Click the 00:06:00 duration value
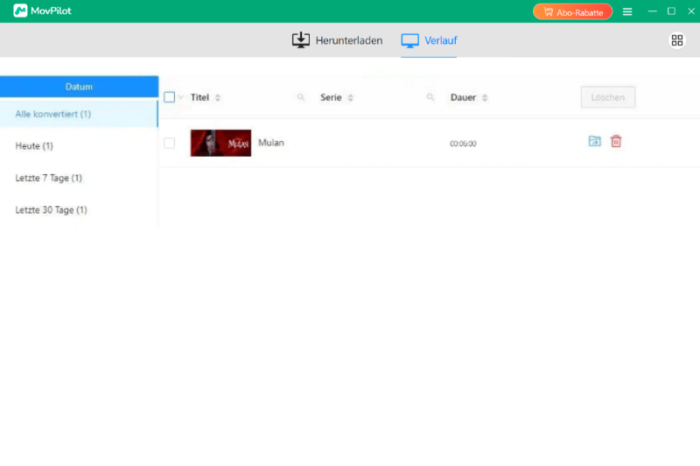 coord(463,144)
